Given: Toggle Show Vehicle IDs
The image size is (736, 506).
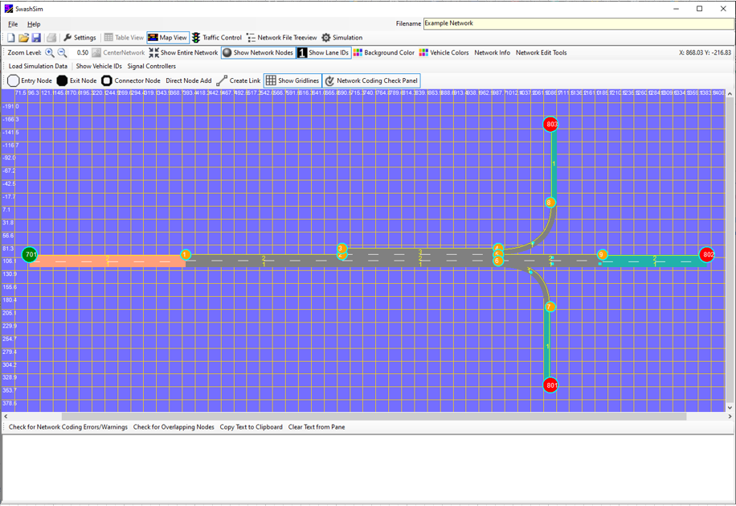Looking at the screenshot, I should click(99, 66).
